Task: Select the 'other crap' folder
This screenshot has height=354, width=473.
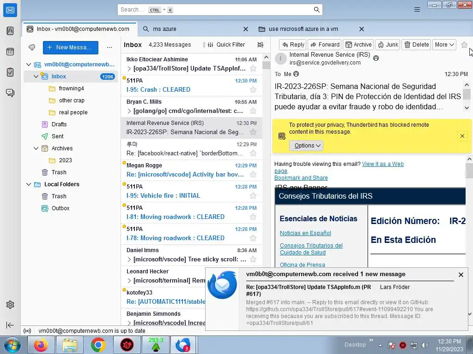Action: (72, 100)
